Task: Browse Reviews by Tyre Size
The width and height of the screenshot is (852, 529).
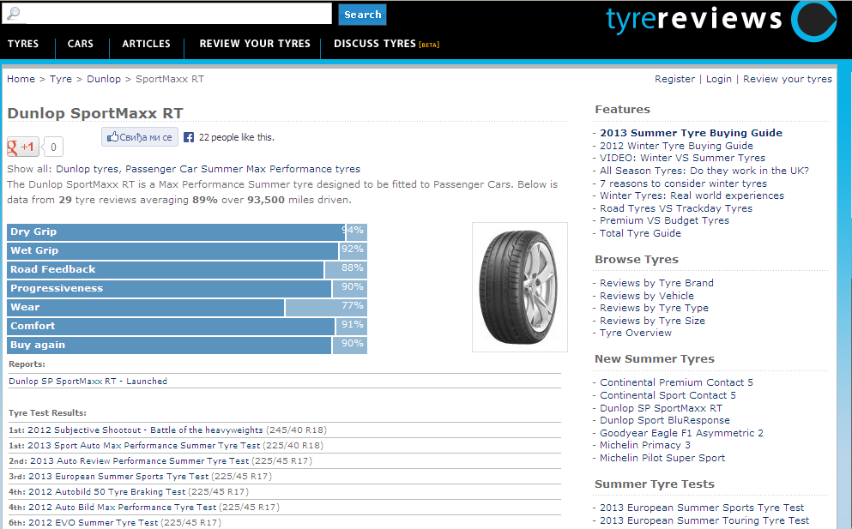Action: point(653,321)
